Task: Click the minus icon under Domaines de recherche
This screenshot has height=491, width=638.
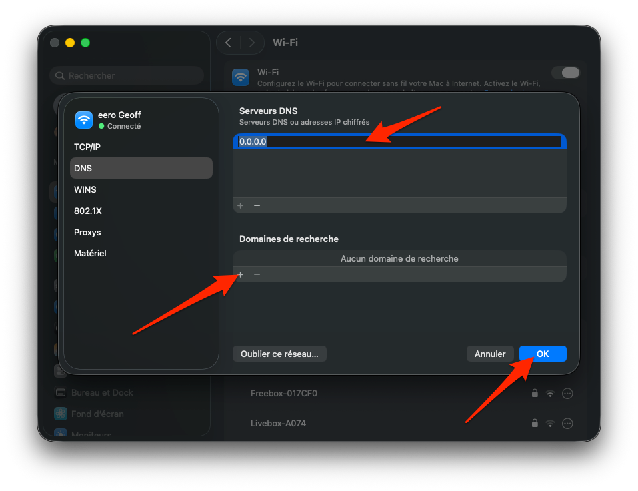Action: tap(257, 274)
